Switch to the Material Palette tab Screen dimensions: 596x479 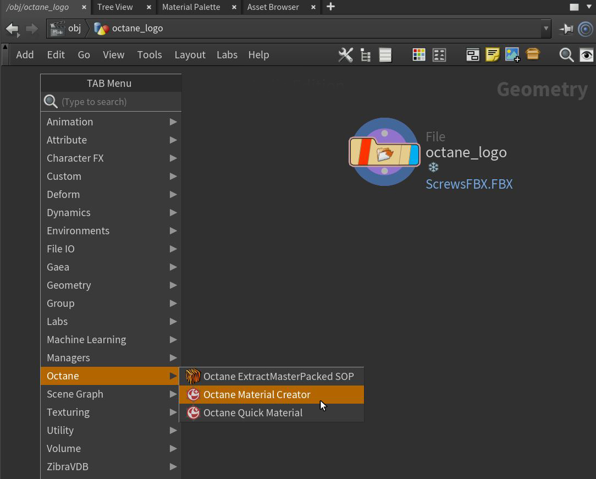(191, 7)
